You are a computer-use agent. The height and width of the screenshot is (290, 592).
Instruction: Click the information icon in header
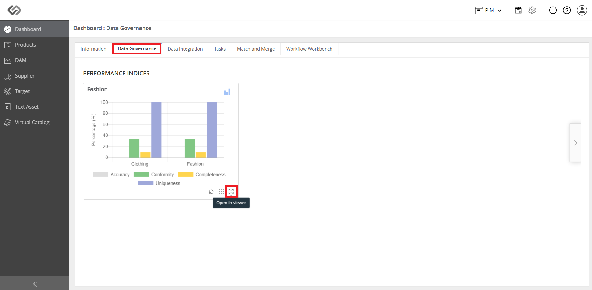pyautogui.click(x=553, y=10)
